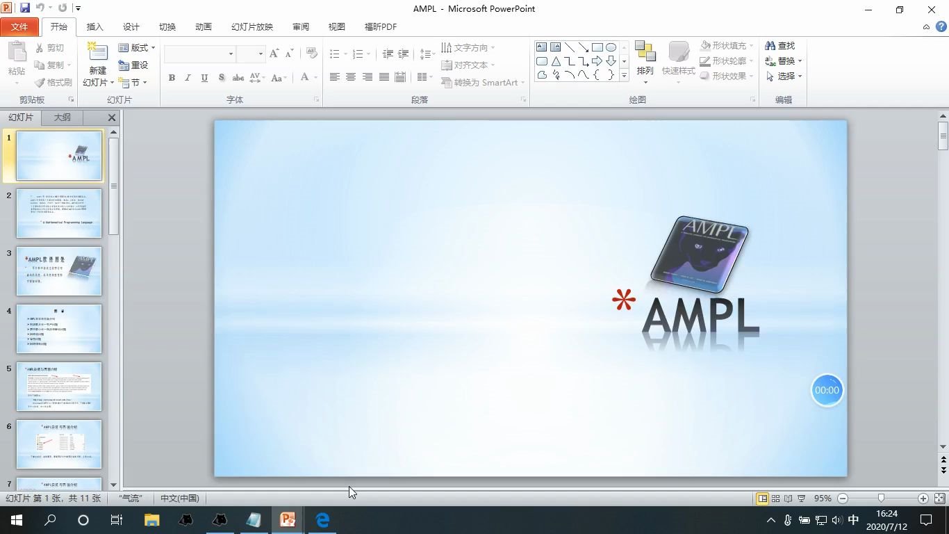Open the Animations (动画) ribbon tab
949x534 pixels.
(x=204, y=27)
